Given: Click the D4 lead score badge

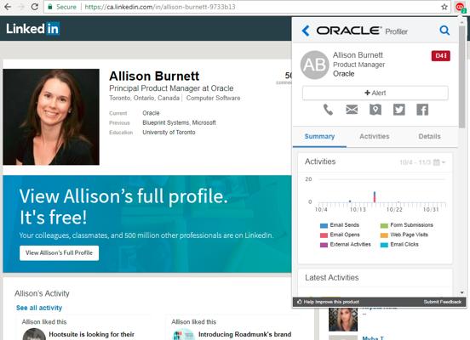Looking at the screenshot, I should [x=441, y=56].
